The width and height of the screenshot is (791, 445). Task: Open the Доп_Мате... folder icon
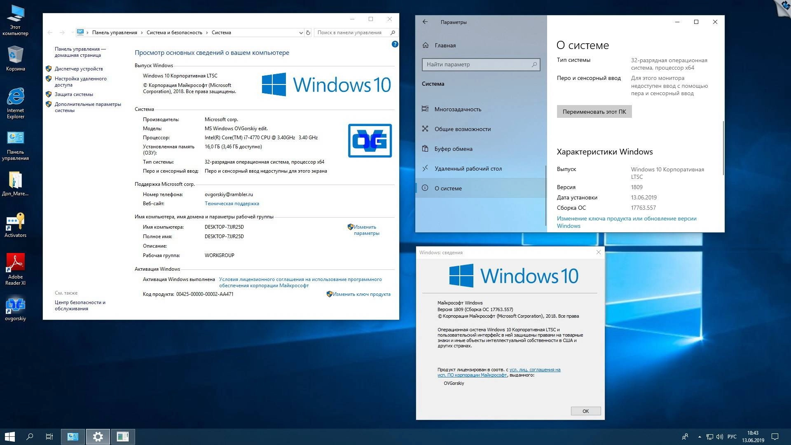pos(15,184)
